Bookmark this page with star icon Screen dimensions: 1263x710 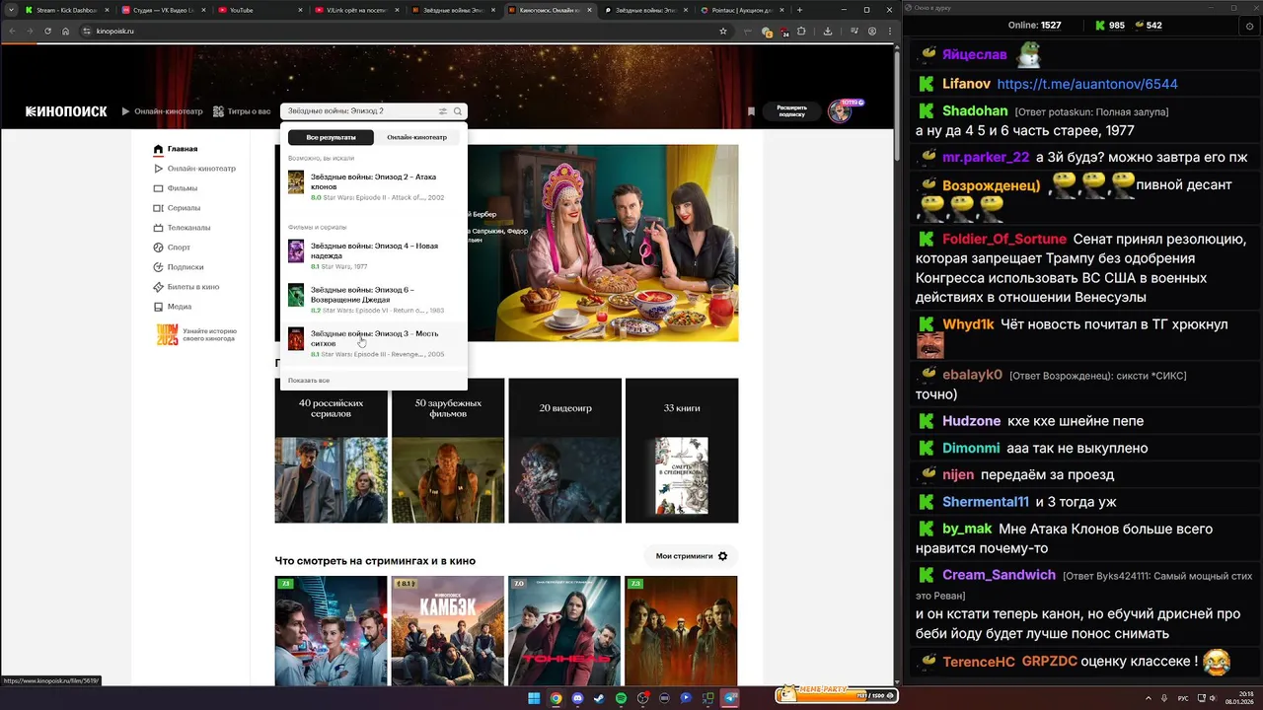pos(723,31)
